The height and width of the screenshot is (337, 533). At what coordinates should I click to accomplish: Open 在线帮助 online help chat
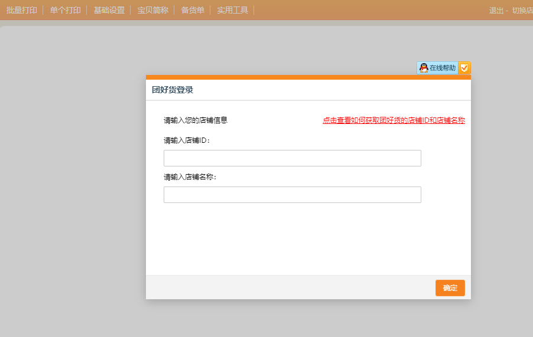coord(442,68)
